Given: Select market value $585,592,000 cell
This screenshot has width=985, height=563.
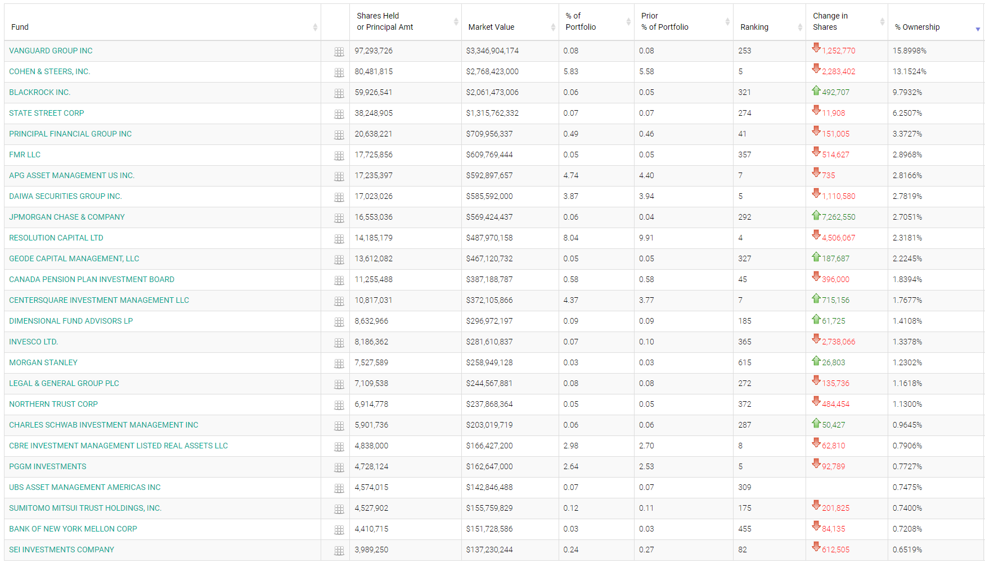Looking at the screenshot, I should pos(489,196).
